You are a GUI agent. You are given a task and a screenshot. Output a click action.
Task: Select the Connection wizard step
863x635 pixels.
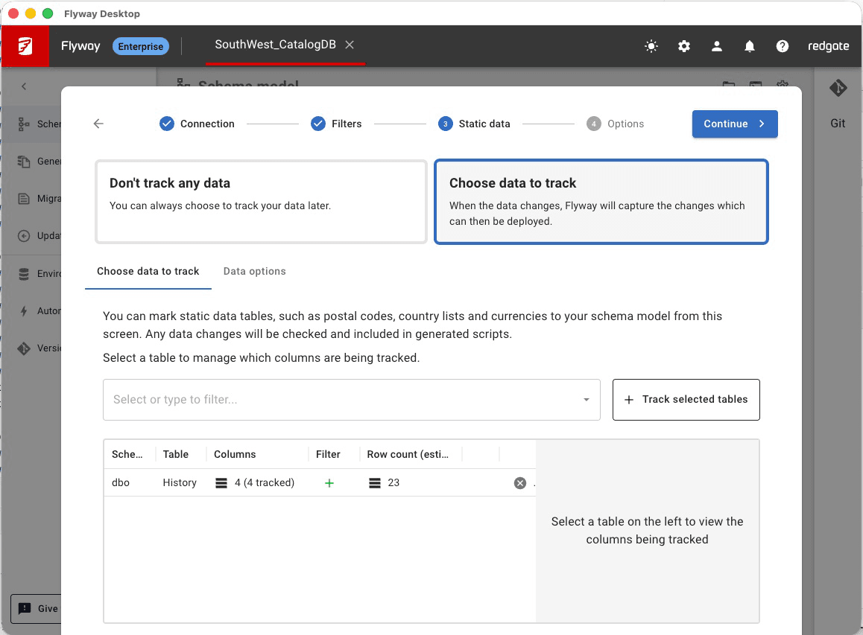tap(197, 124)
